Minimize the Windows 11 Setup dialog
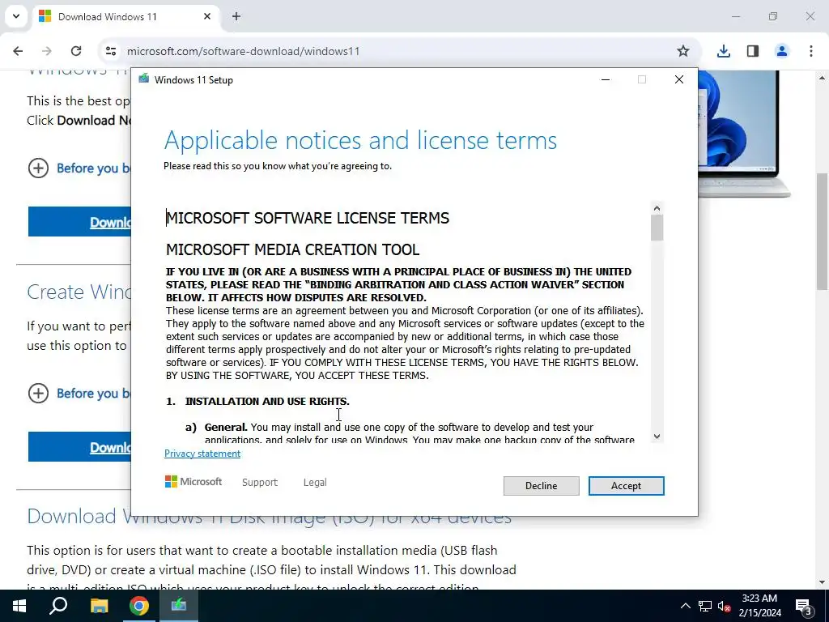Image resolution: width=829 pixels, height=622 pixels. [606, 79]
